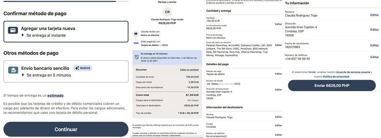Edit the Dirección de facturación
Viewport: 381px width, 138px height.
click(x=279, y=90)
